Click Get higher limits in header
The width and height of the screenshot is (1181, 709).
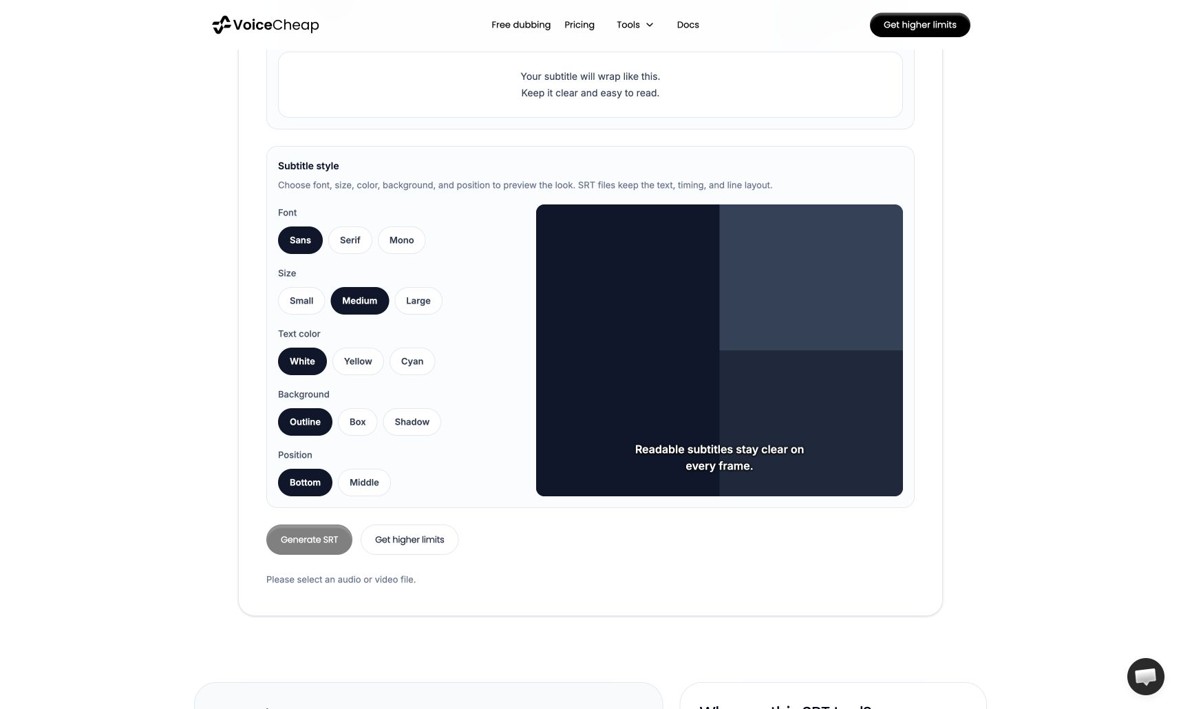pos(919,25)
